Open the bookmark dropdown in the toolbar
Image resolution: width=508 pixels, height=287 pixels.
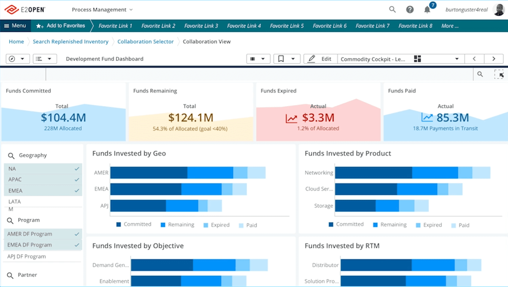click(x=293, y=59)
